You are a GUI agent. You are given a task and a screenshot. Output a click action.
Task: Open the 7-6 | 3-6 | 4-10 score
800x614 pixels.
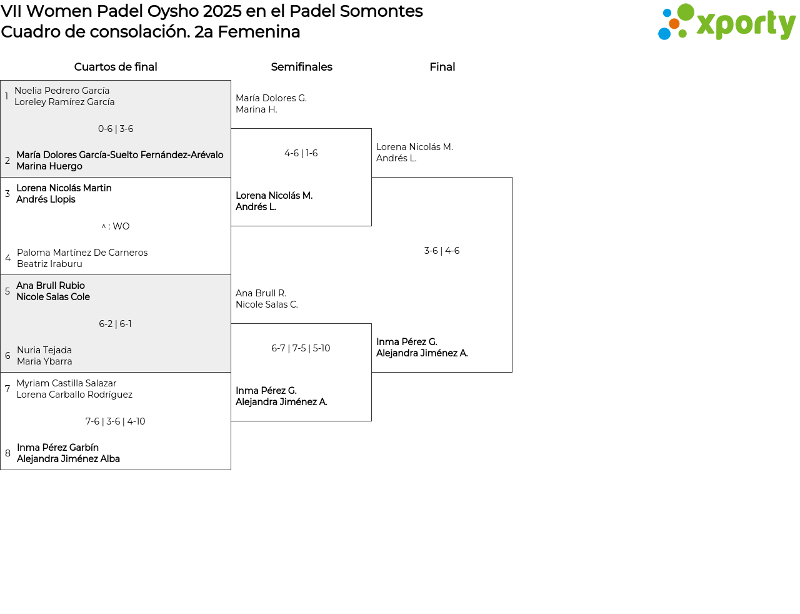point(116,421)
